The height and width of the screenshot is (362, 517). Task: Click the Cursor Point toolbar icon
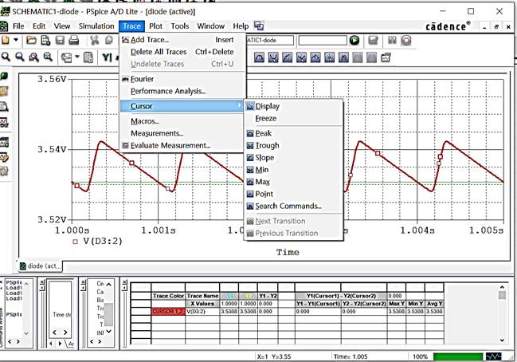329,57
